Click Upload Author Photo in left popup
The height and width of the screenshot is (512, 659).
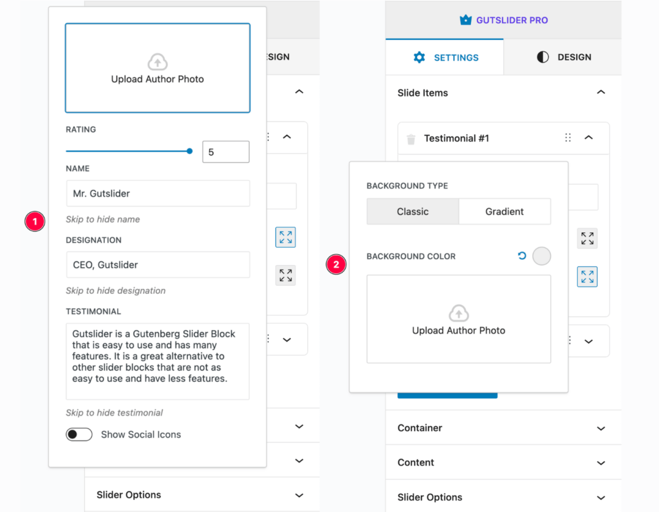[x=158, y=68]
